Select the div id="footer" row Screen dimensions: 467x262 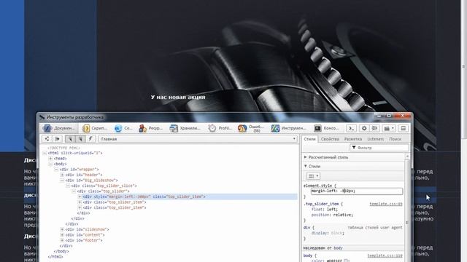(84, 240)
